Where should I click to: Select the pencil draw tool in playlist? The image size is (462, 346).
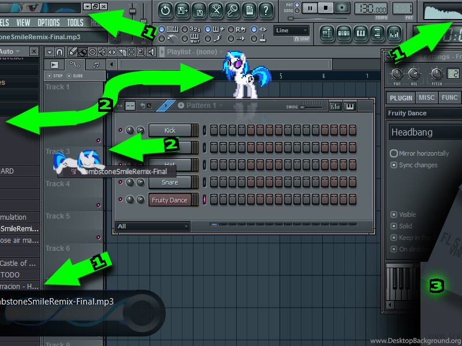(x=72, y=52)
